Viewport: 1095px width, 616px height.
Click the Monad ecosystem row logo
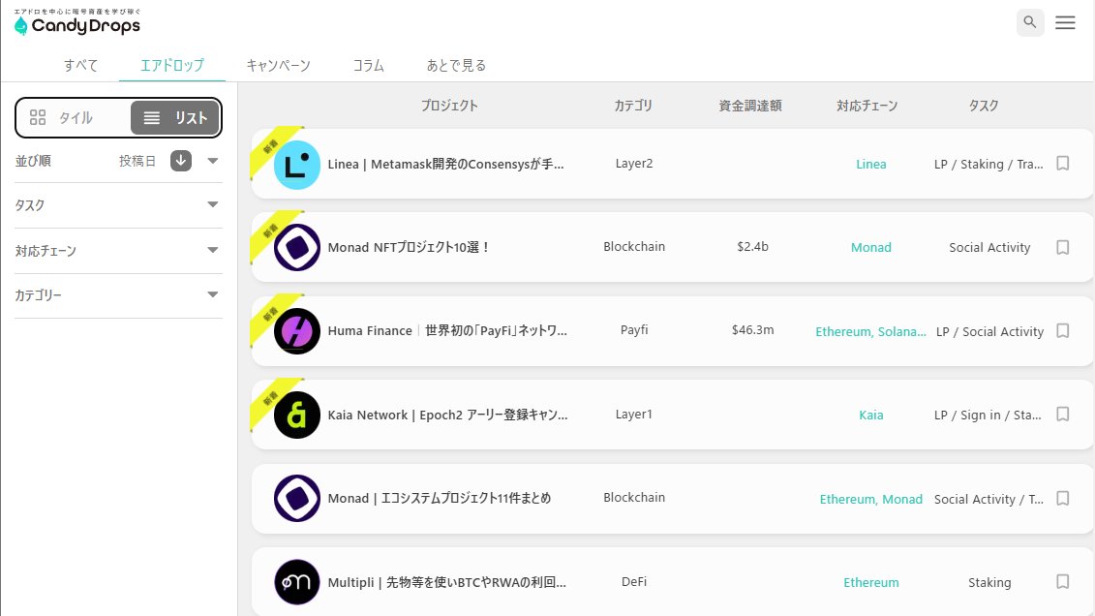(x=297, y=499)
